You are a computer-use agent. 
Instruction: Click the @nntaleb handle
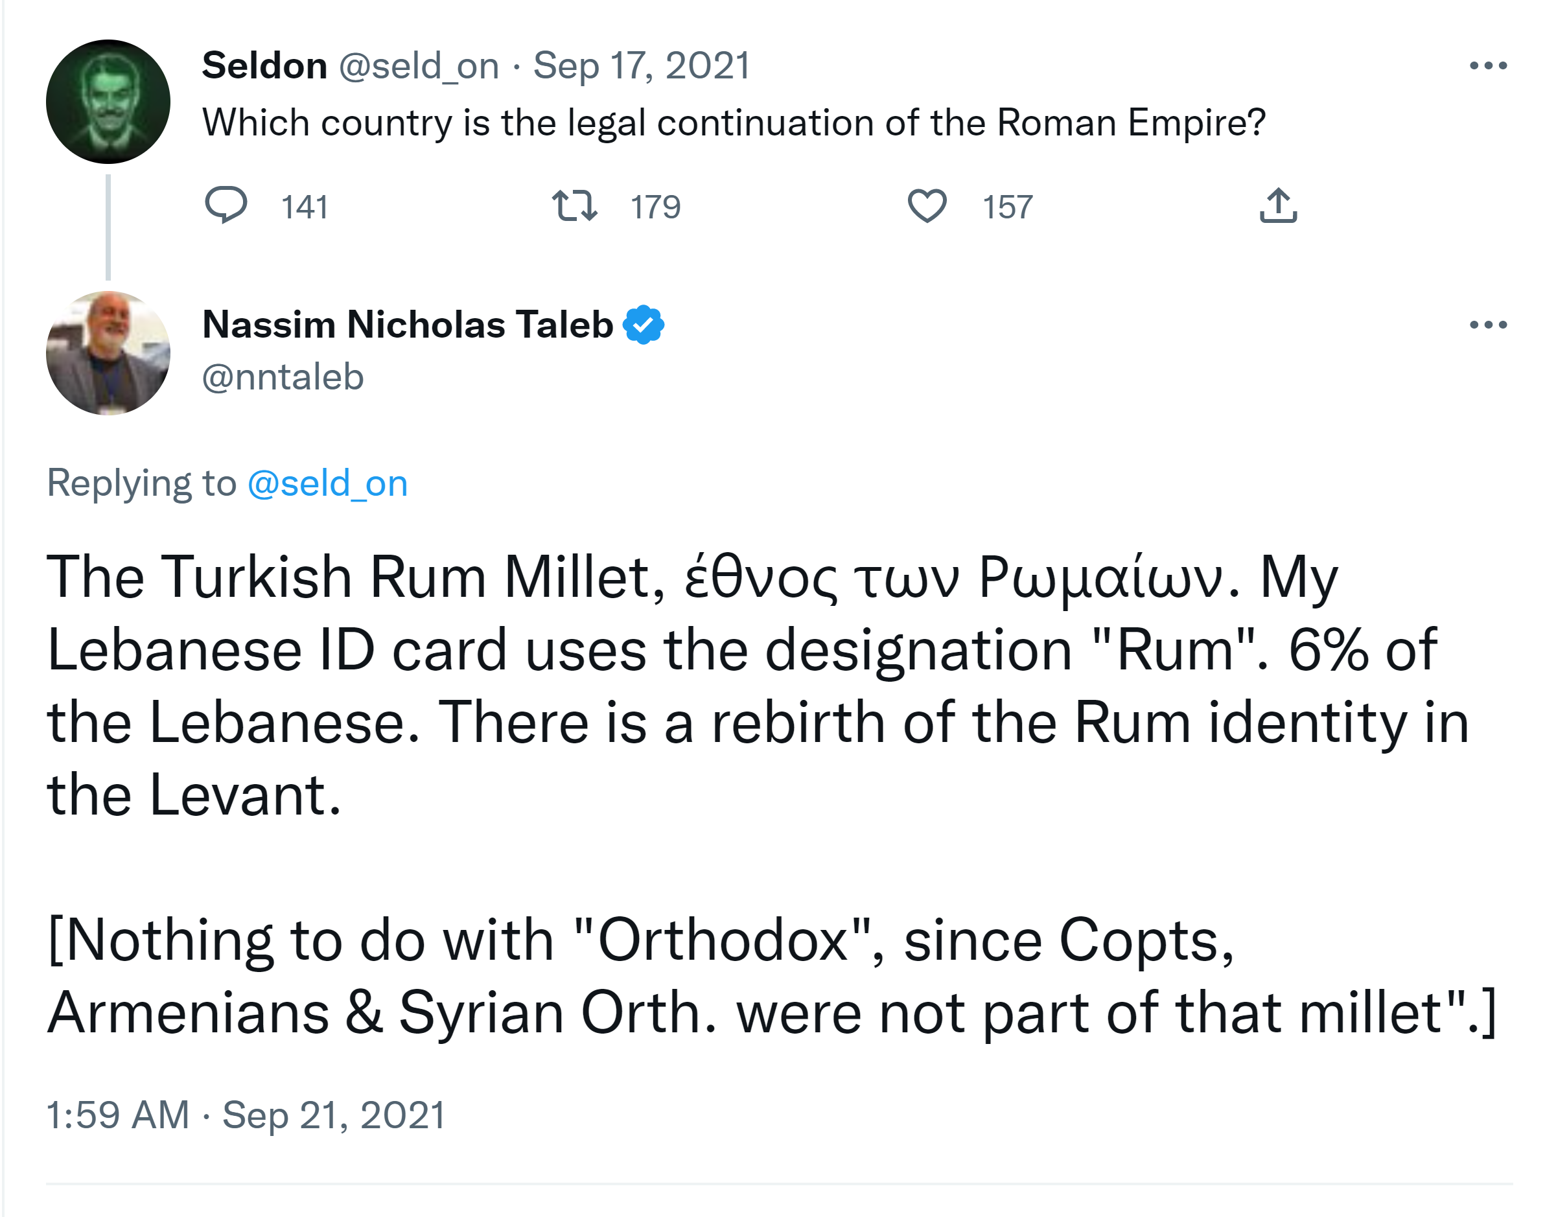(x=283, y=377)
